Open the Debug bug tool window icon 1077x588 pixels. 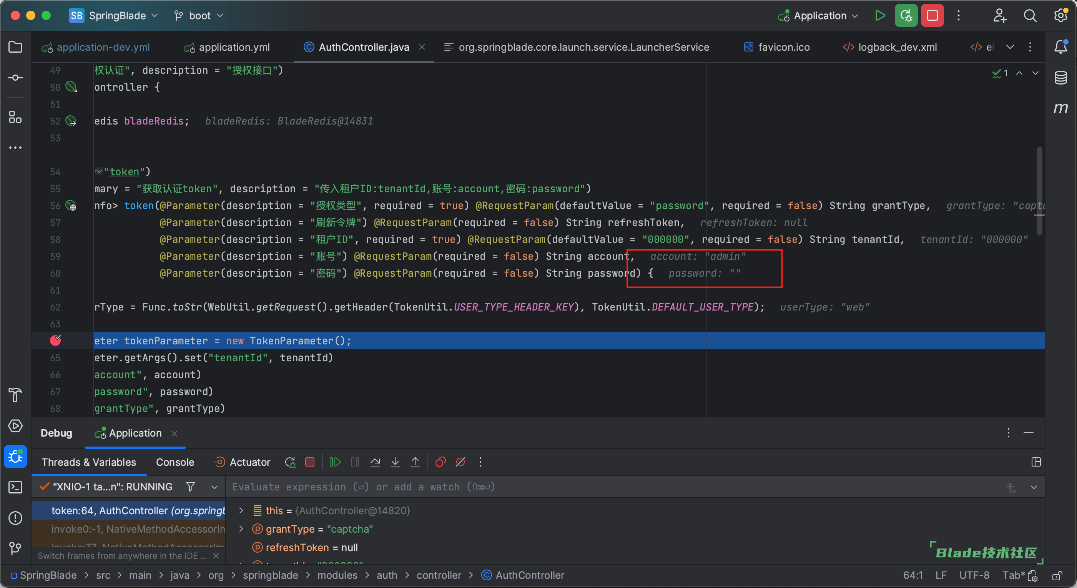(15, 456)
